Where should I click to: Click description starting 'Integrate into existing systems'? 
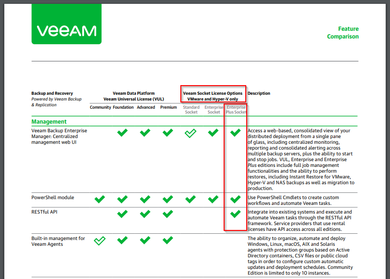click(300, 220)
